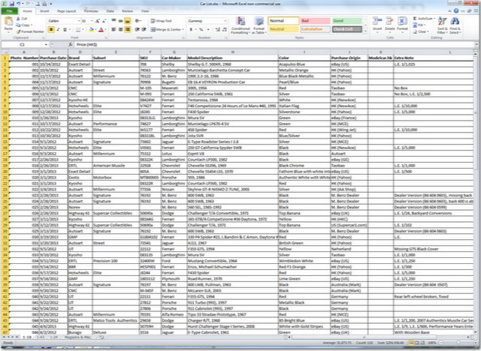Toggle align text left
The height and width of the screenshot is (351, 481).
[x=113, y=29]
